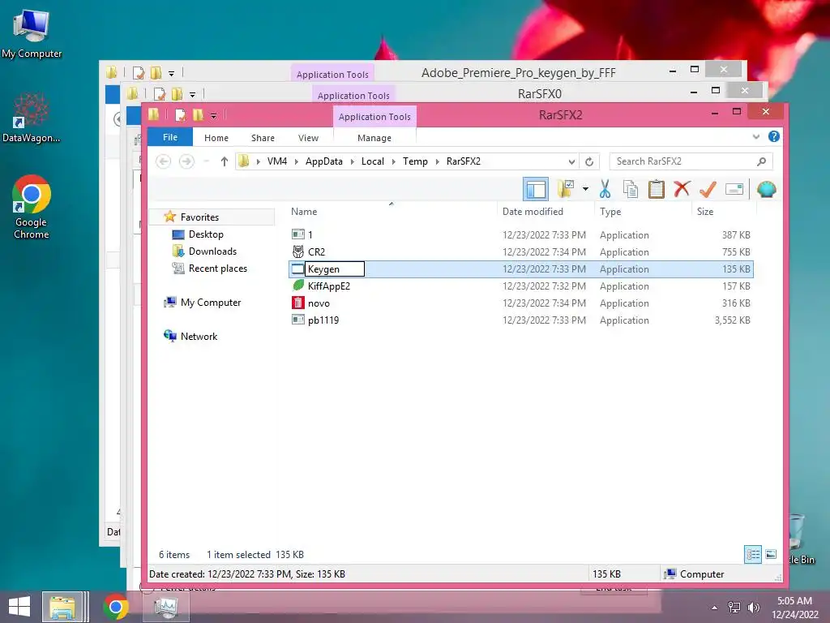Open the new folder icon dropdown arrow
The image size is (830, 623).
585,188
